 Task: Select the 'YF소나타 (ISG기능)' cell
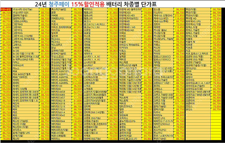(x=26, y=10)
